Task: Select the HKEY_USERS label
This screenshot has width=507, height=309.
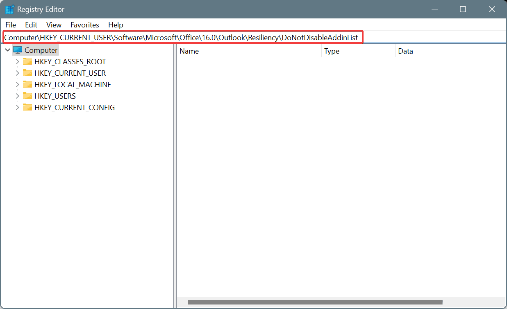Action: [55, 96]
